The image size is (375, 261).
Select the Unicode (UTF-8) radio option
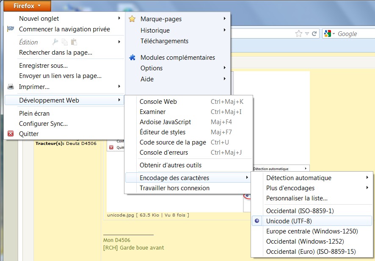click(312, 221)
